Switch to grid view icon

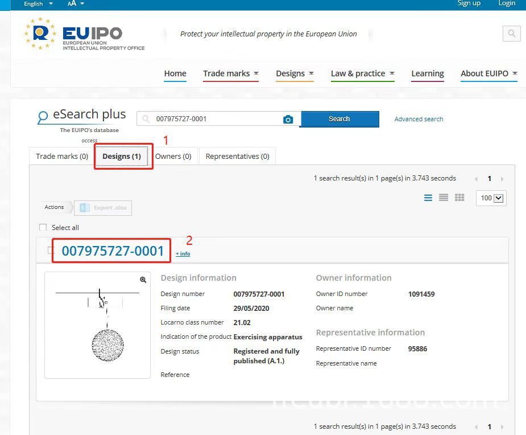click(x=459, y=198)
